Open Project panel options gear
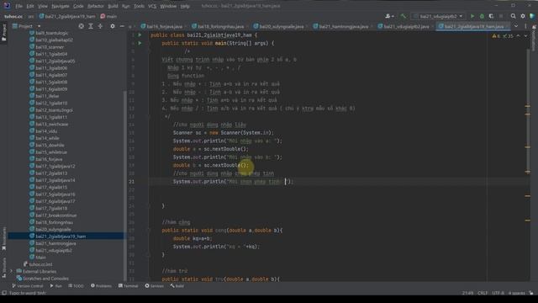The image size is (538, 303). click(x=112, y=26)
